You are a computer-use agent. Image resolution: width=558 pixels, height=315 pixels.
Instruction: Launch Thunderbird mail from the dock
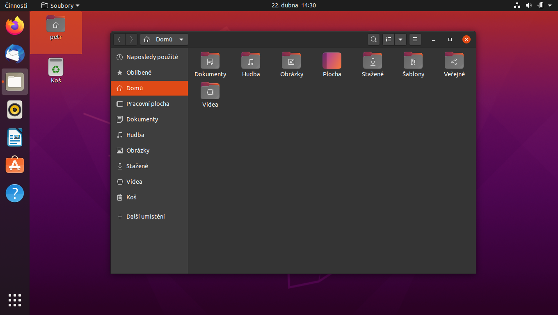click(x=15, y=54)
